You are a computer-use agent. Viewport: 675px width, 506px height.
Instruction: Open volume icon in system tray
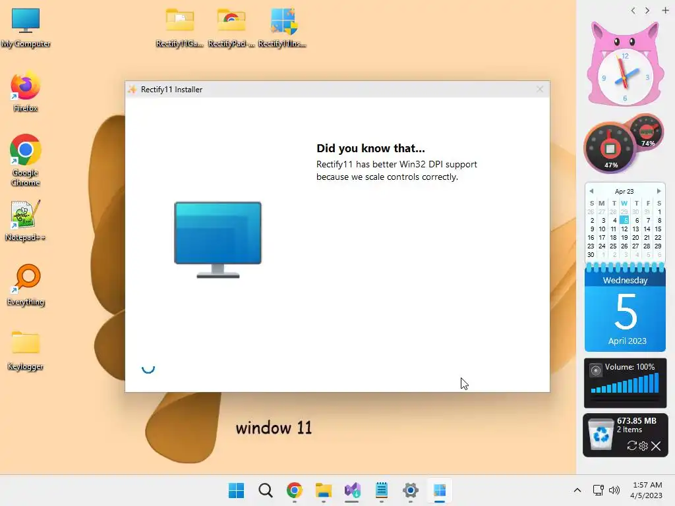point(614,490)
